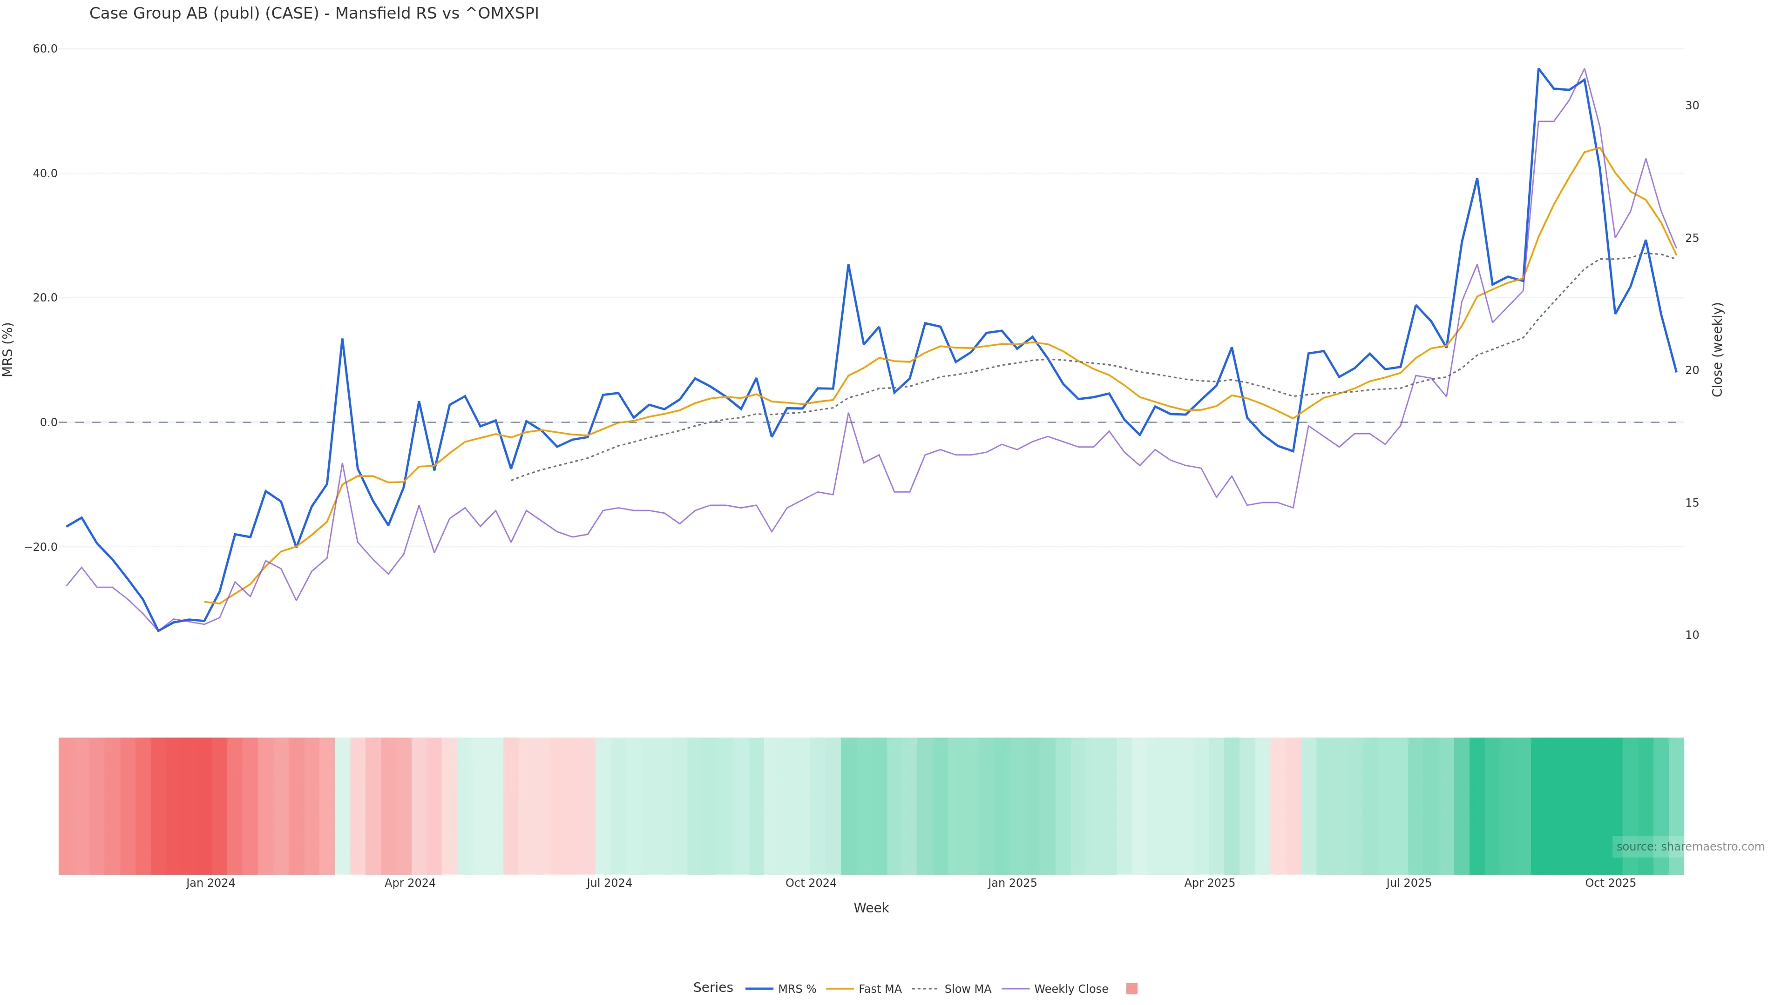Select the Oct 2024 axis tick
The width and height of the screenshot is (1788, 1005).
pos(811,884)
